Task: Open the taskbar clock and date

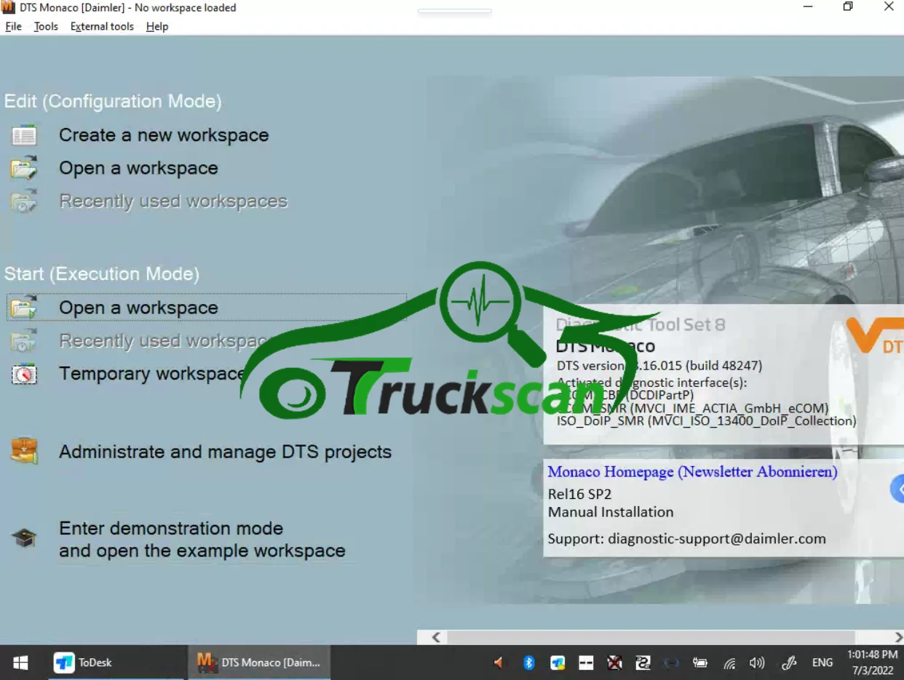Action: (x=871, y=663)
